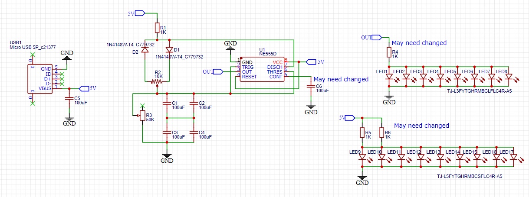Viewport: 529px width, 197px height.
Task: Click the TRIG pin label on U1
Action: (248, 67)
